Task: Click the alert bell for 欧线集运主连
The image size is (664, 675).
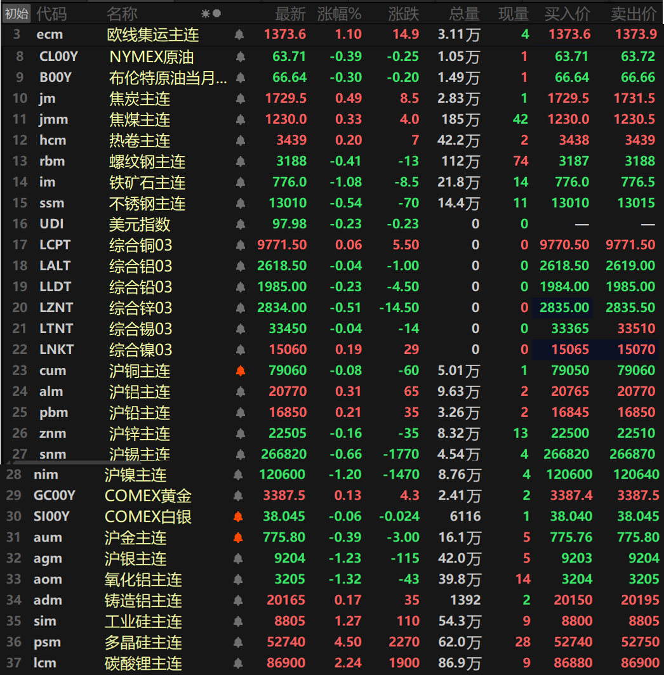Action: [x=239, y=35]
